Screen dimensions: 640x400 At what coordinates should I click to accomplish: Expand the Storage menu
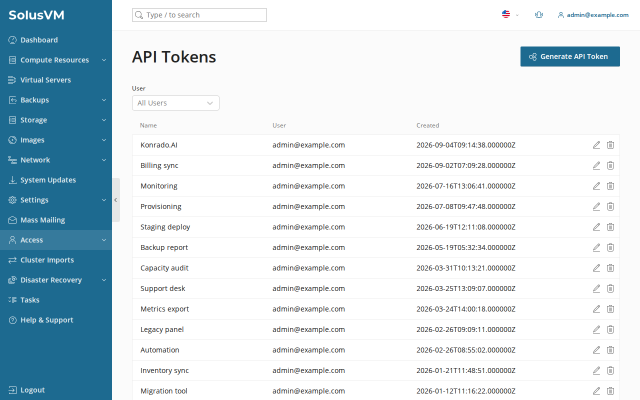click(x=56, y=120)
